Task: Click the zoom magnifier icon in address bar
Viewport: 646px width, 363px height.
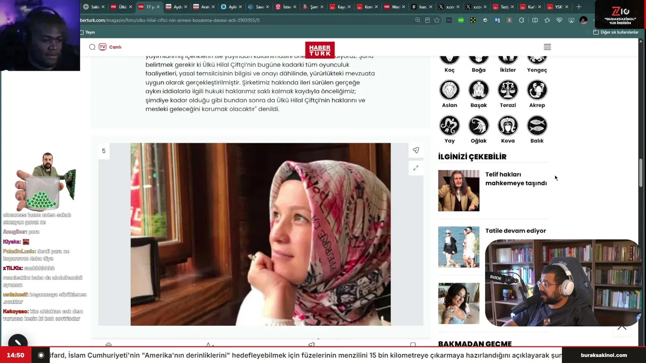Action: coord(417,20)
